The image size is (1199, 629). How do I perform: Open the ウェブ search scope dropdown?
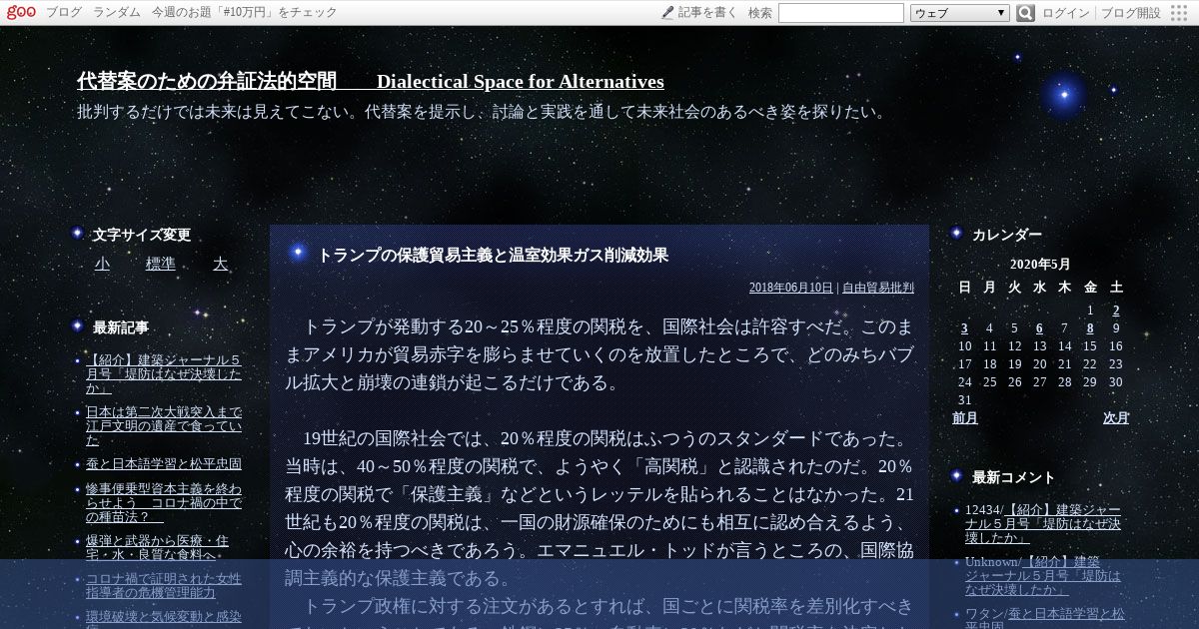pos(960,13)
